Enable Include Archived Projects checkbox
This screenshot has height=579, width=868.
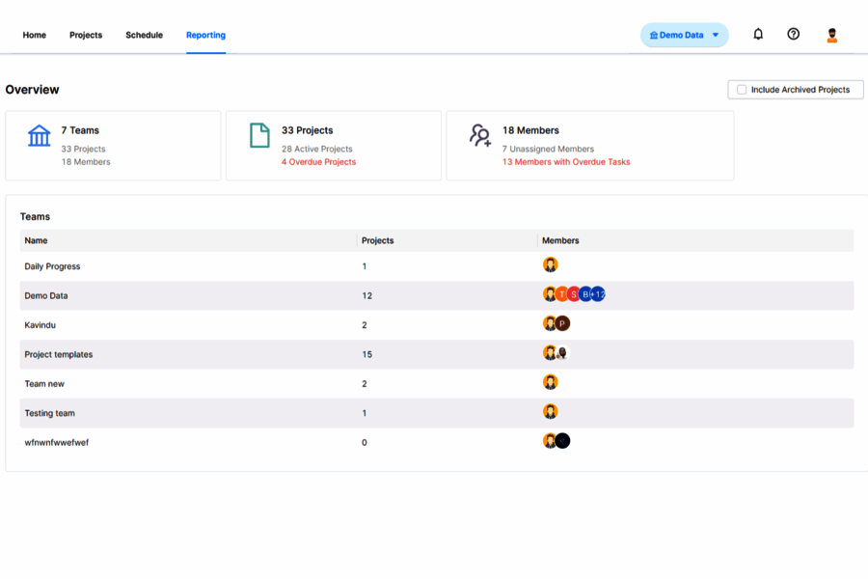(x=742, y=90)
